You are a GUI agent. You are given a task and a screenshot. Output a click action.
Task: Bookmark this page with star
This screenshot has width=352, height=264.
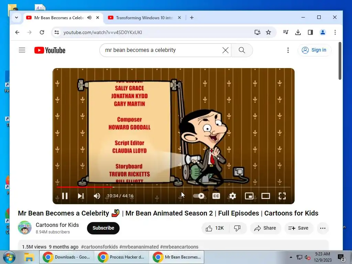[x=268, y=32]
